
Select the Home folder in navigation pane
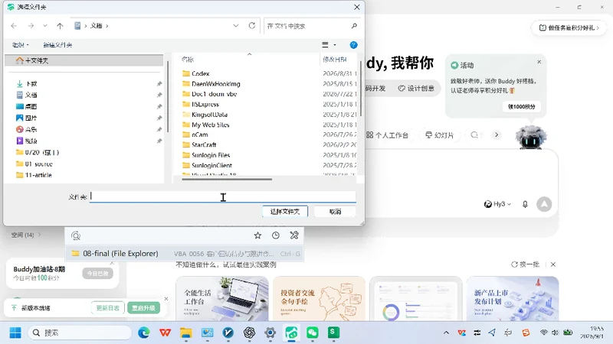(84, 60)
